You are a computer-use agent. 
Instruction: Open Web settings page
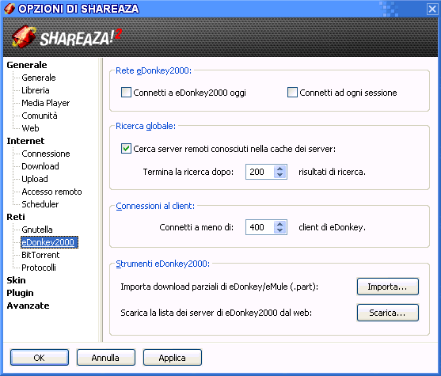(30, 128)
